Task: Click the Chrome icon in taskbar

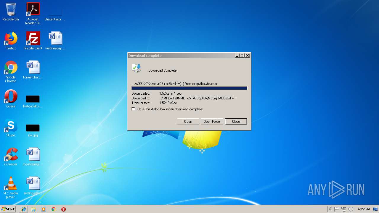Action: click(54, 209)
